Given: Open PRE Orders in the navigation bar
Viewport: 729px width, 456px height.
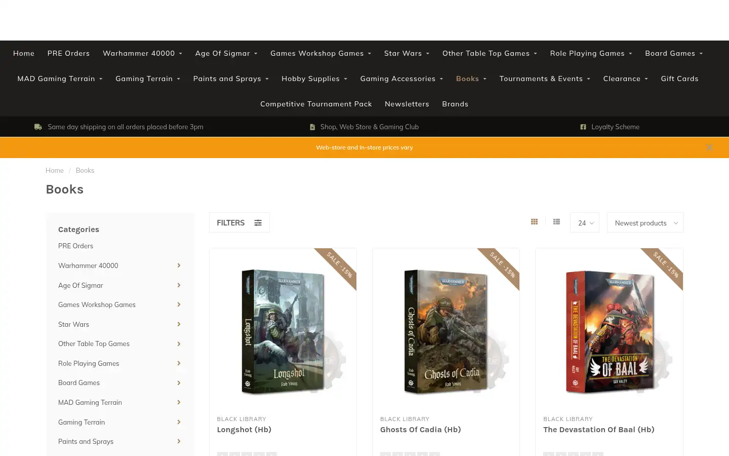Looking at the screenshot, I should pyautogui.click(x=68, y=53).
